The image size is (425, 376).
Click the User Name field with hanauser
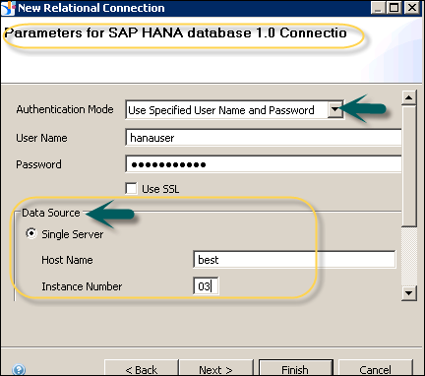[264, 138]
